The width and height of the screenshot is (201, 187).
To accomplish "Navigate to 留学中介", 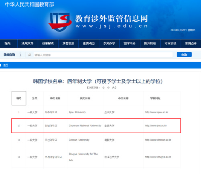I will point(129,43).
